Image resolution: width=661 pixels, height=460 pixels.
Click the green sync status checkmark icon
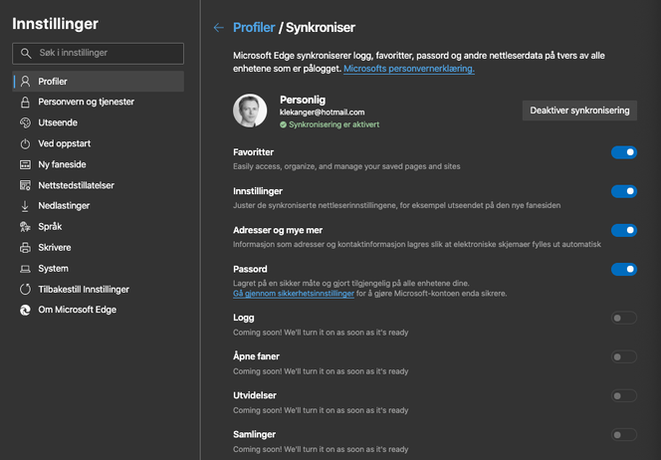click(284, 124)
